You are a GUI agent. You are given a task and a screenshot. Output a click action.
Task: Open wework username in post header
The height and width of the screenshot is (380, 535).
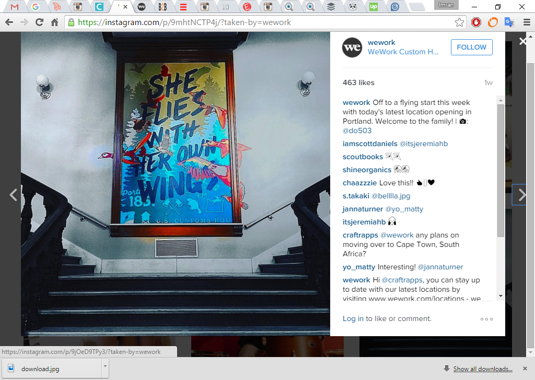coord(381,43)
